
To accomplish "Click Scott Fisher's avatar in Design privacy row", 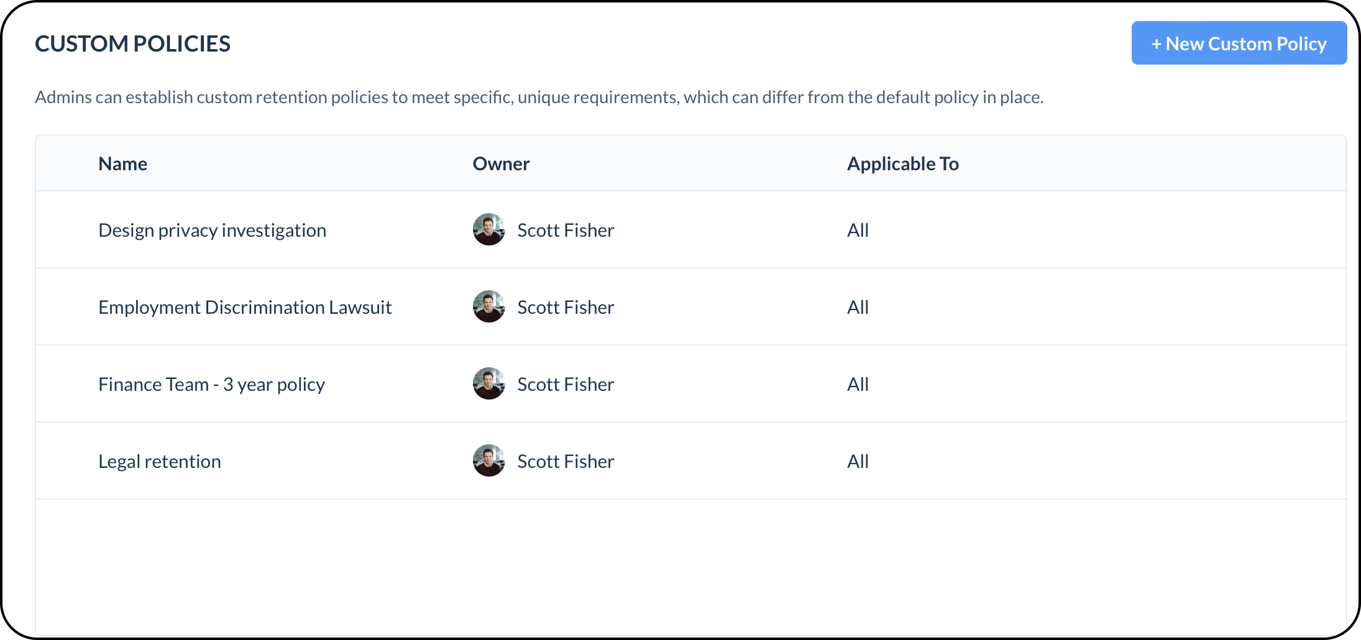I will (489, 230).
